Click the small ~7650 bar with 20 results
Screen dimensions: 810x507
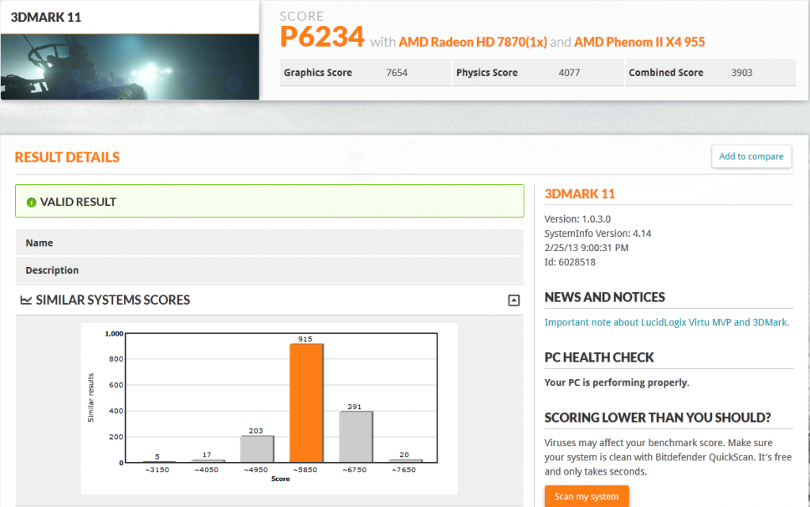405,460
